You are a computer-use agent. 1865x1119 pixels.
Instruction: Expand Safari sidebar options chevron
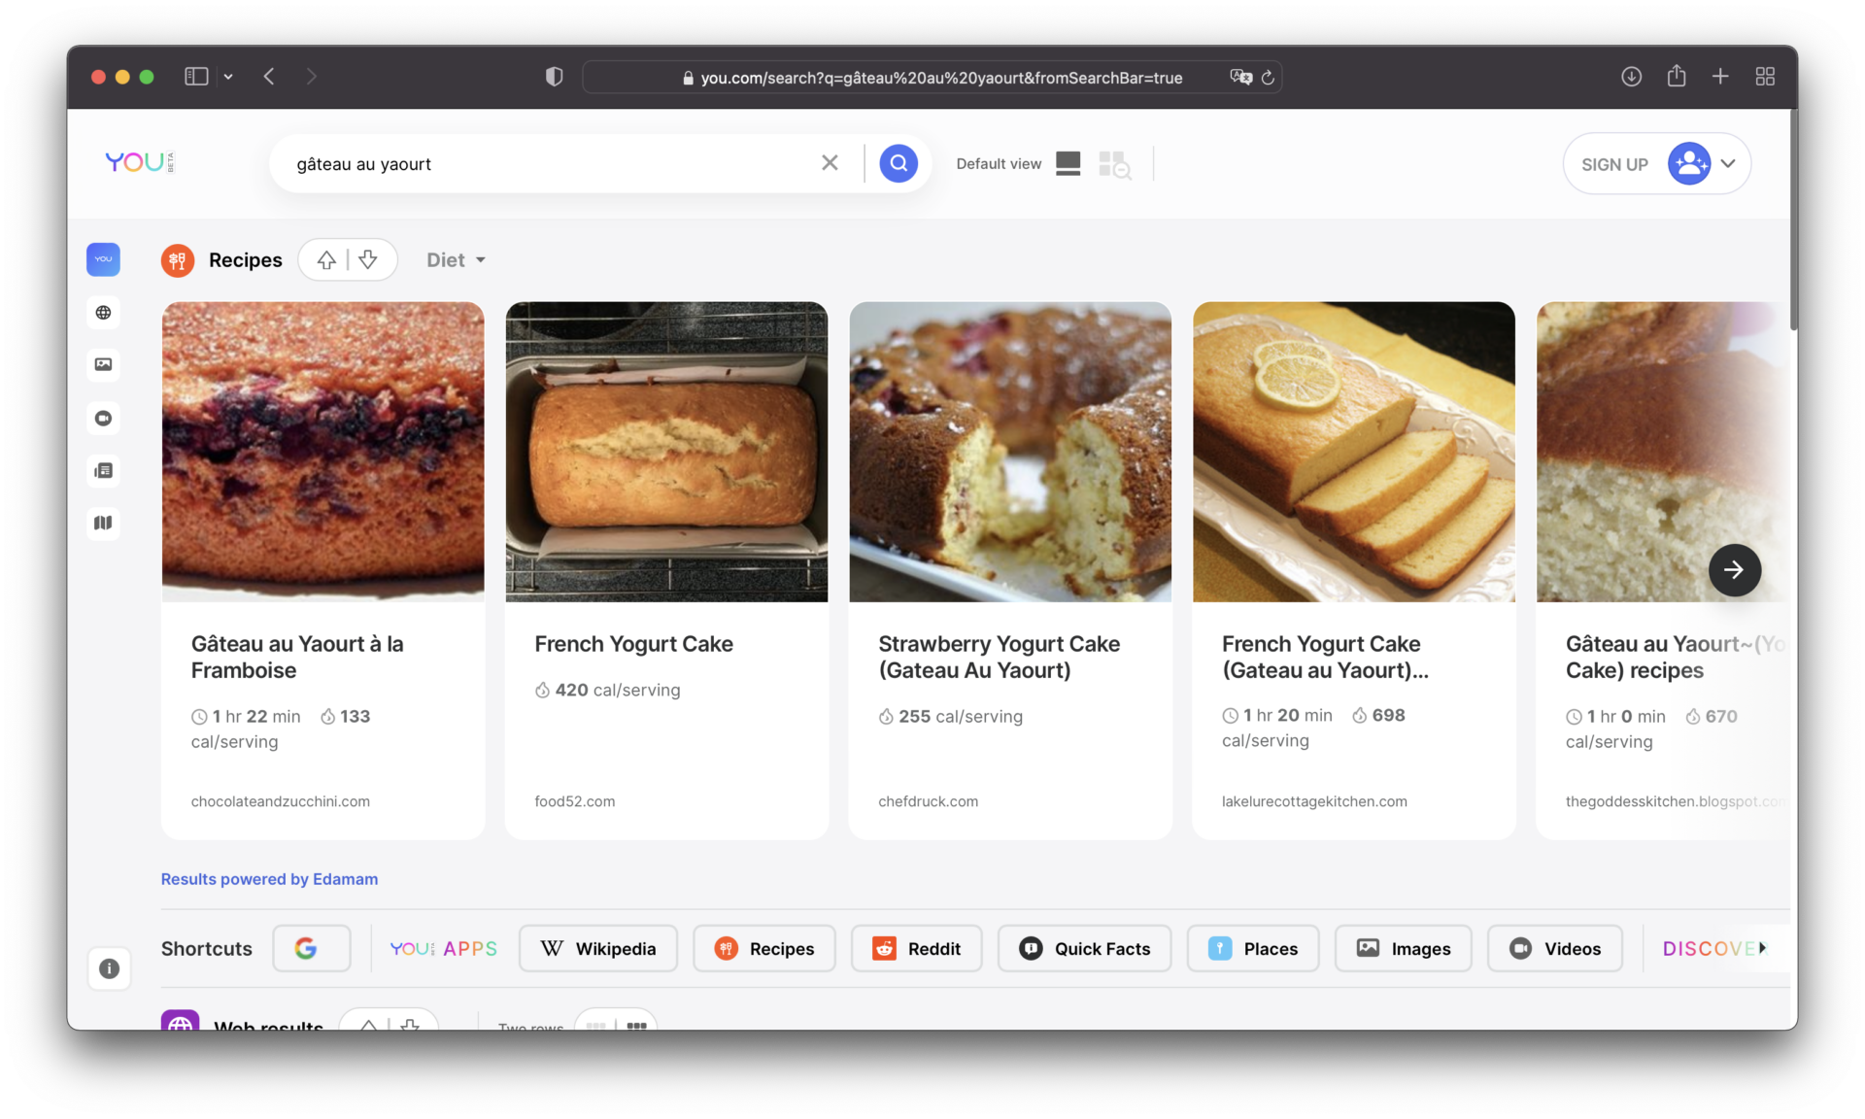coord(228,77)
